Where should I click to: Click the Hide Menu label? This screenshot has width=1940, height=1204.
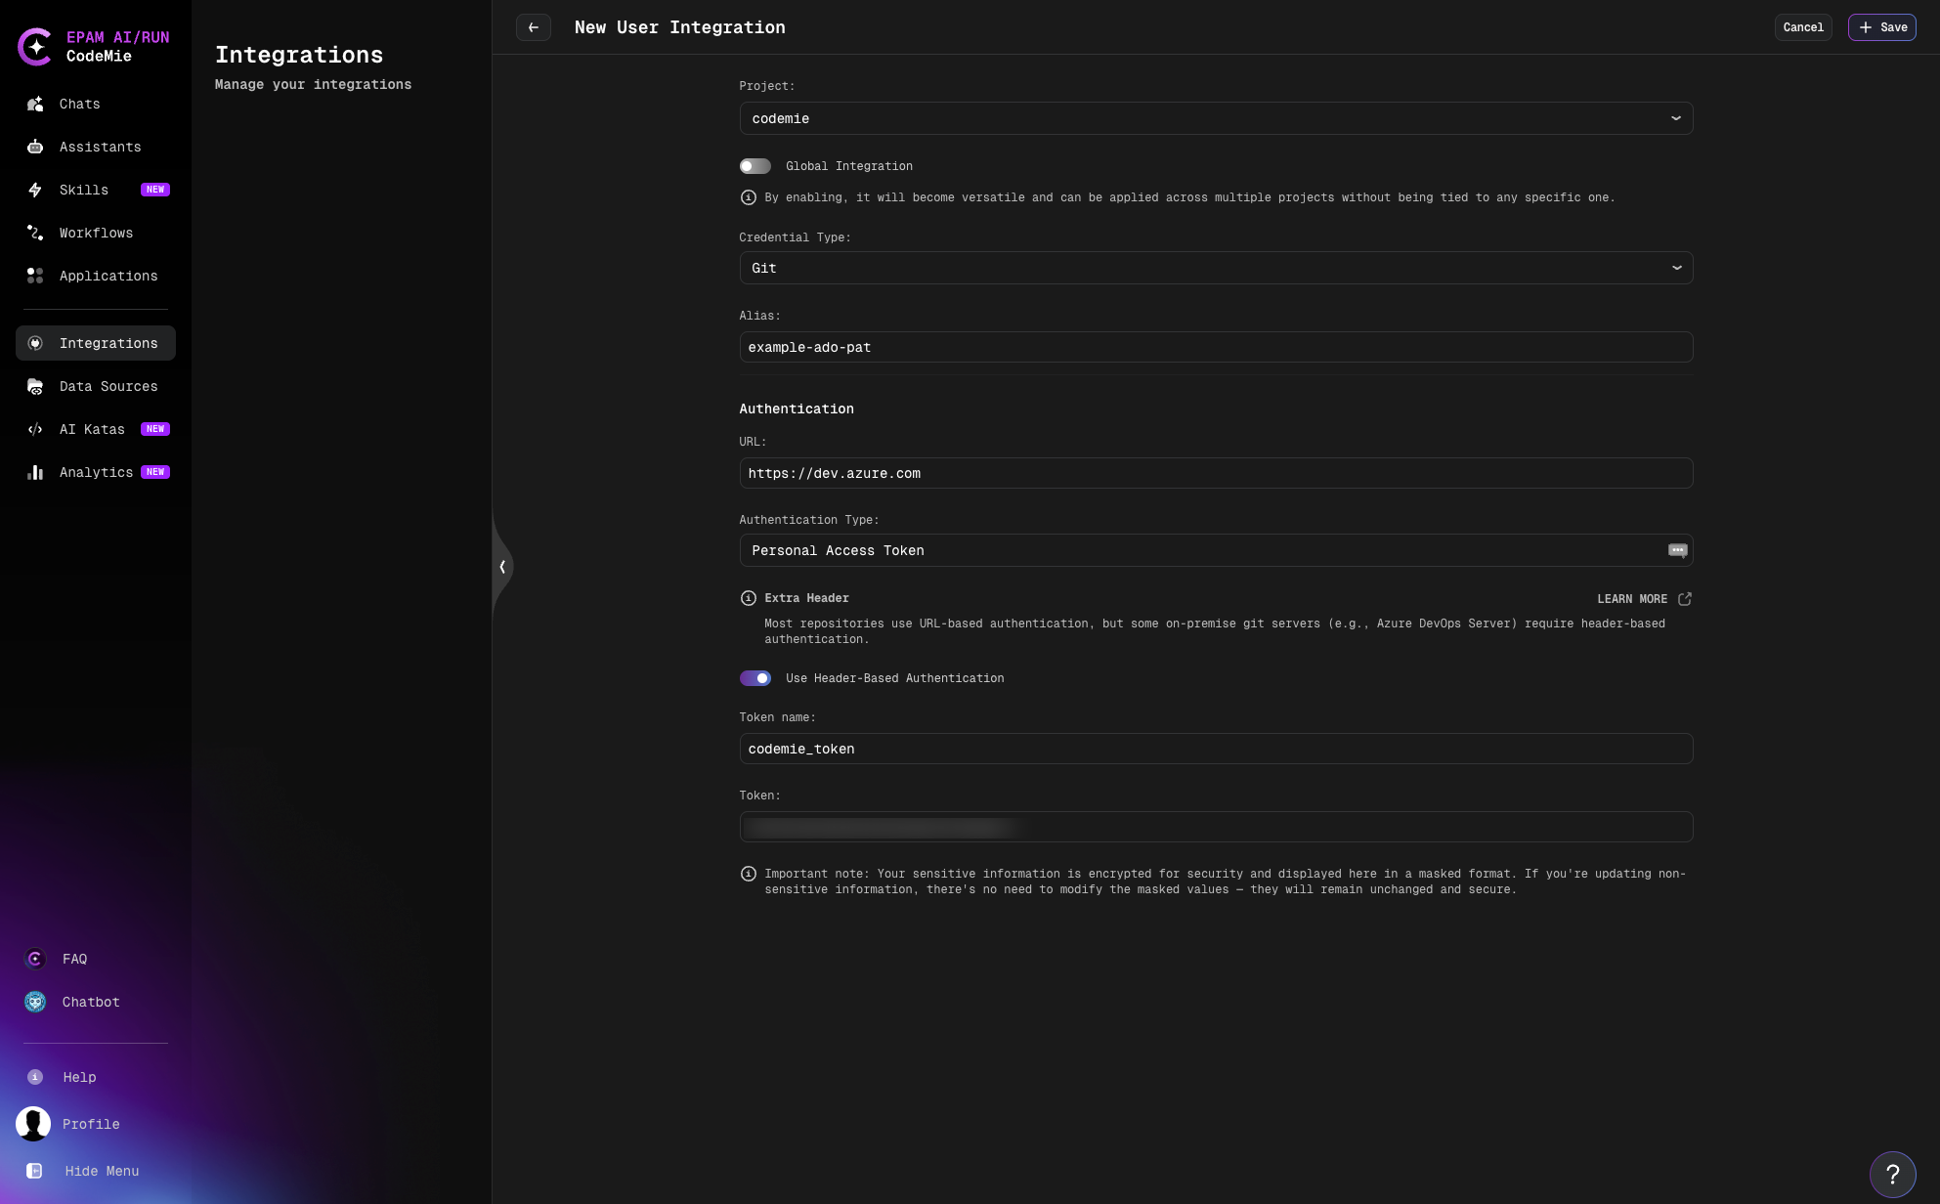102,1171
